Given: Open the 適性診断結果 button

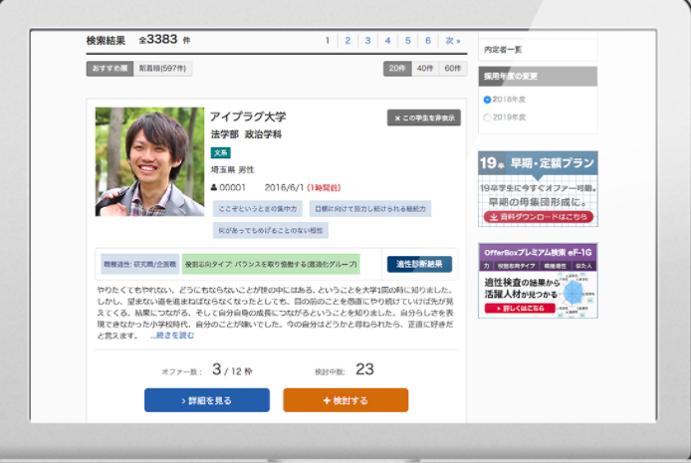Looking at the screenshot, I should [418, 264].
